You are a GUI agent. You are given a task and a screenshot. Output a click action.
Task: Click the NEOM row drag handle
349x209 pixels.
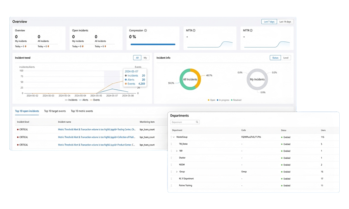click(171, 164)
